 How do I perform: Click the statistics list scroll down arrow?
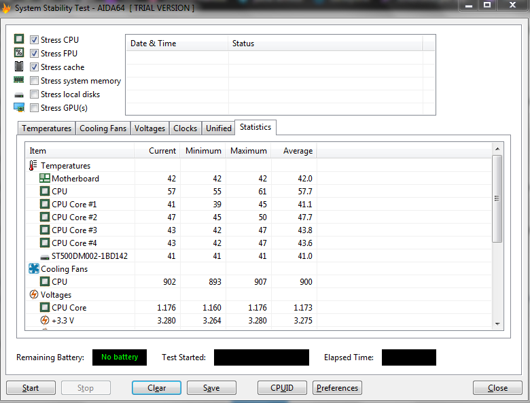click(x=497, y=324)
